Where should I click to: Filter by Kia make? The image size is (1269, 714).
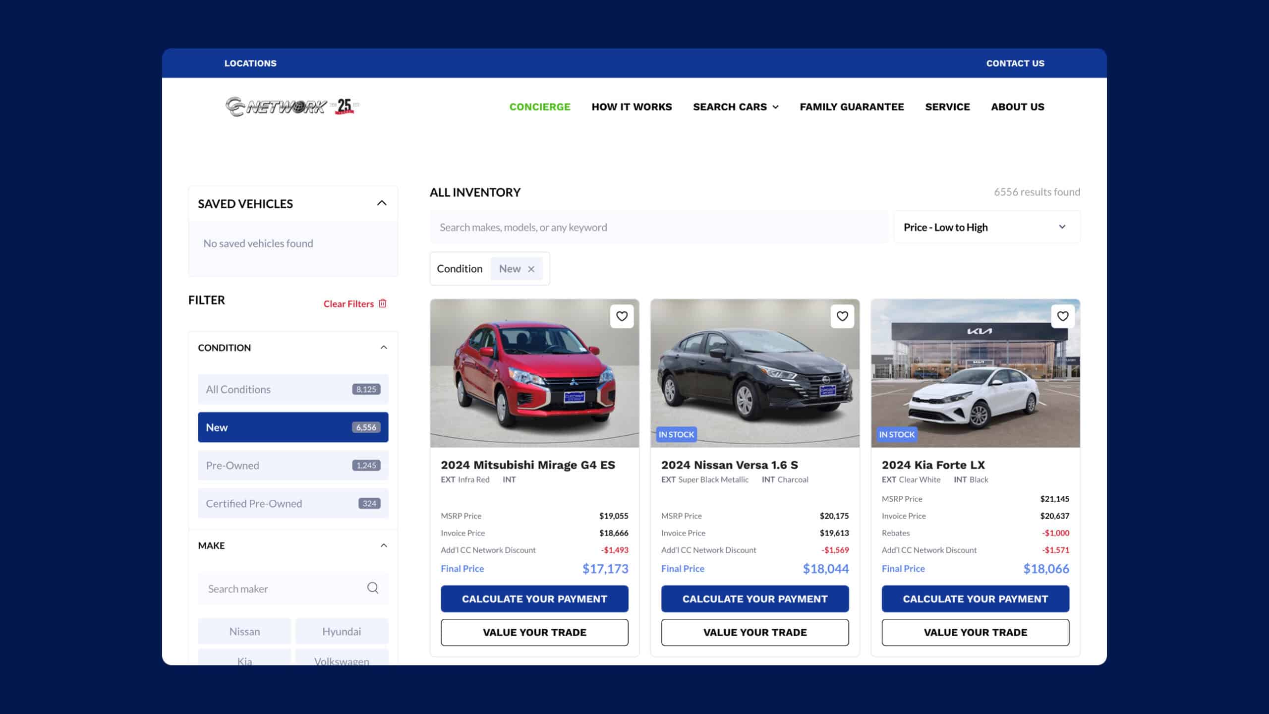(x=244, y=657)
